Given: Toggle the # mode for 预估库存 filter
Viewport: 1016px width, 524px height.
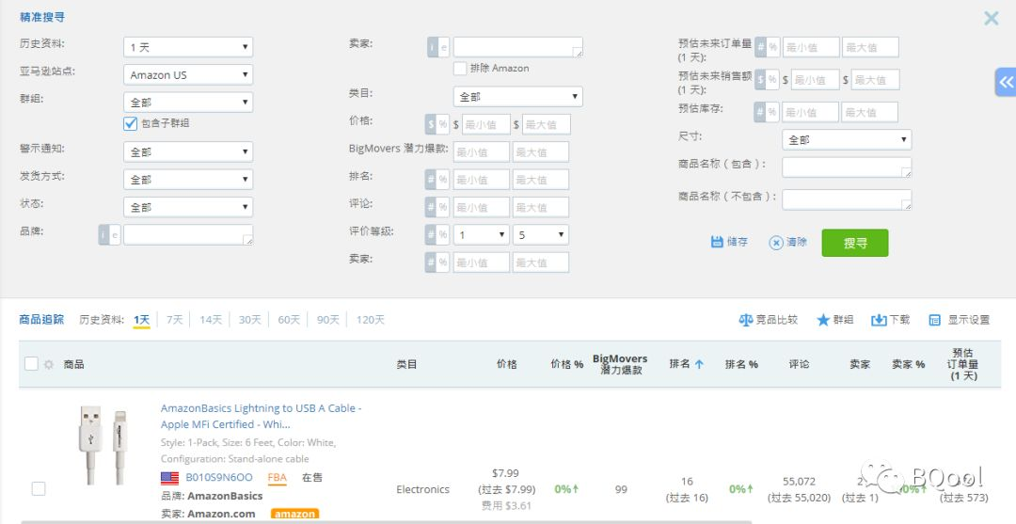Looking at the screenshot, I should pos(759,112).
